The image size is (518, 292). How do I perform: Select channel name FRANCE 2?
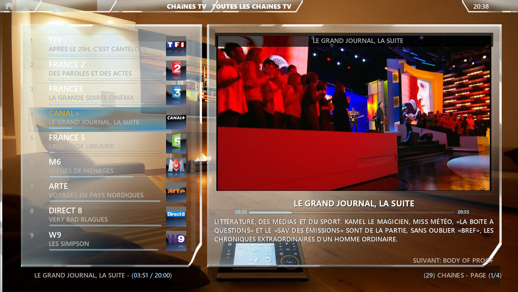(x=67, y=65)
